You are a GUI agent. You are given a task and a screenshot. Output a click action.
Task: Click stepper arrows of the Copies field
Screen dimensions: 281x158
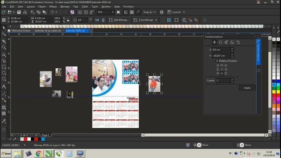click(232, 80)
